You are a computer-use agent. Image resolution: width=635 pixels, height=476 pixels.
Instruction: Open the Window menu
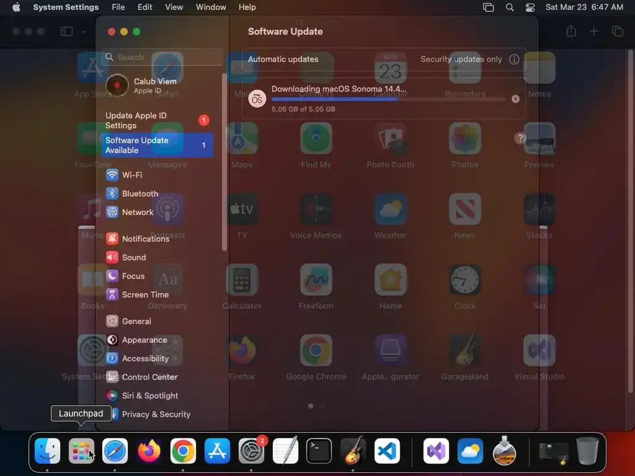[211, 7]
